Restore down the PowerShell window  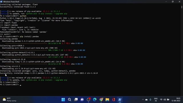pos(173,2)
